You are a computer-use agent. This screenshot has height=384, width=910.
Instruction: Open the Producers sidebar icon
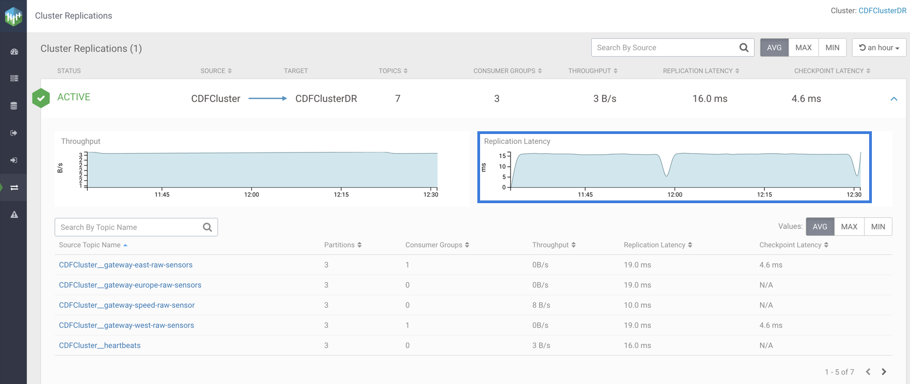click(14, 133)
